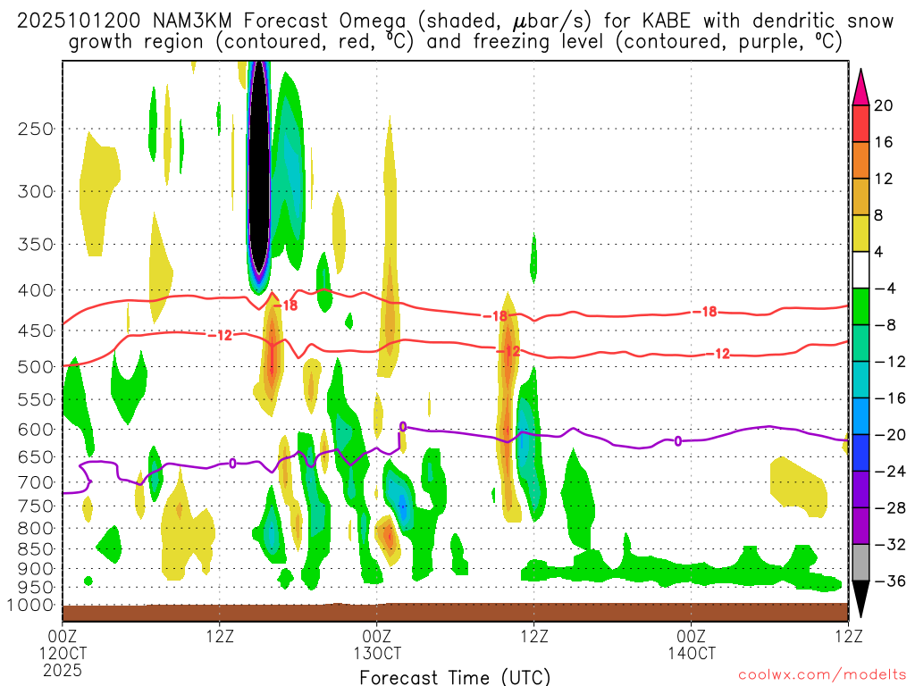Select the violet -28 to -24 colorbar swatch
Screen dimensions: 915x686
coord(860,489)
